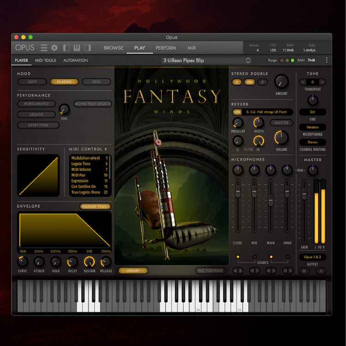Image resolution: width=346 pixels, height=346 pixels.
Task: Click the Stereo Double Amount knob
Action: click(x=281, y=81)
